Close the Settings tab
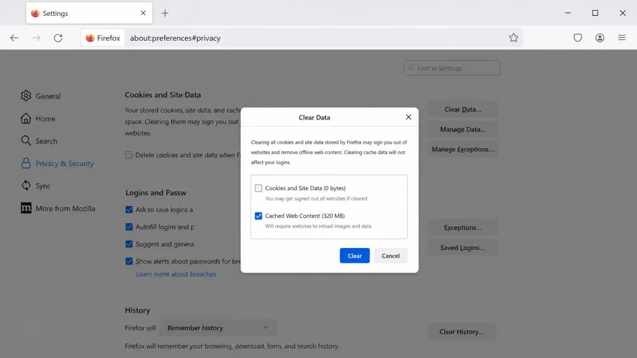Image resolution: width=637 pixels, height=358 pixels. [143, 13]
